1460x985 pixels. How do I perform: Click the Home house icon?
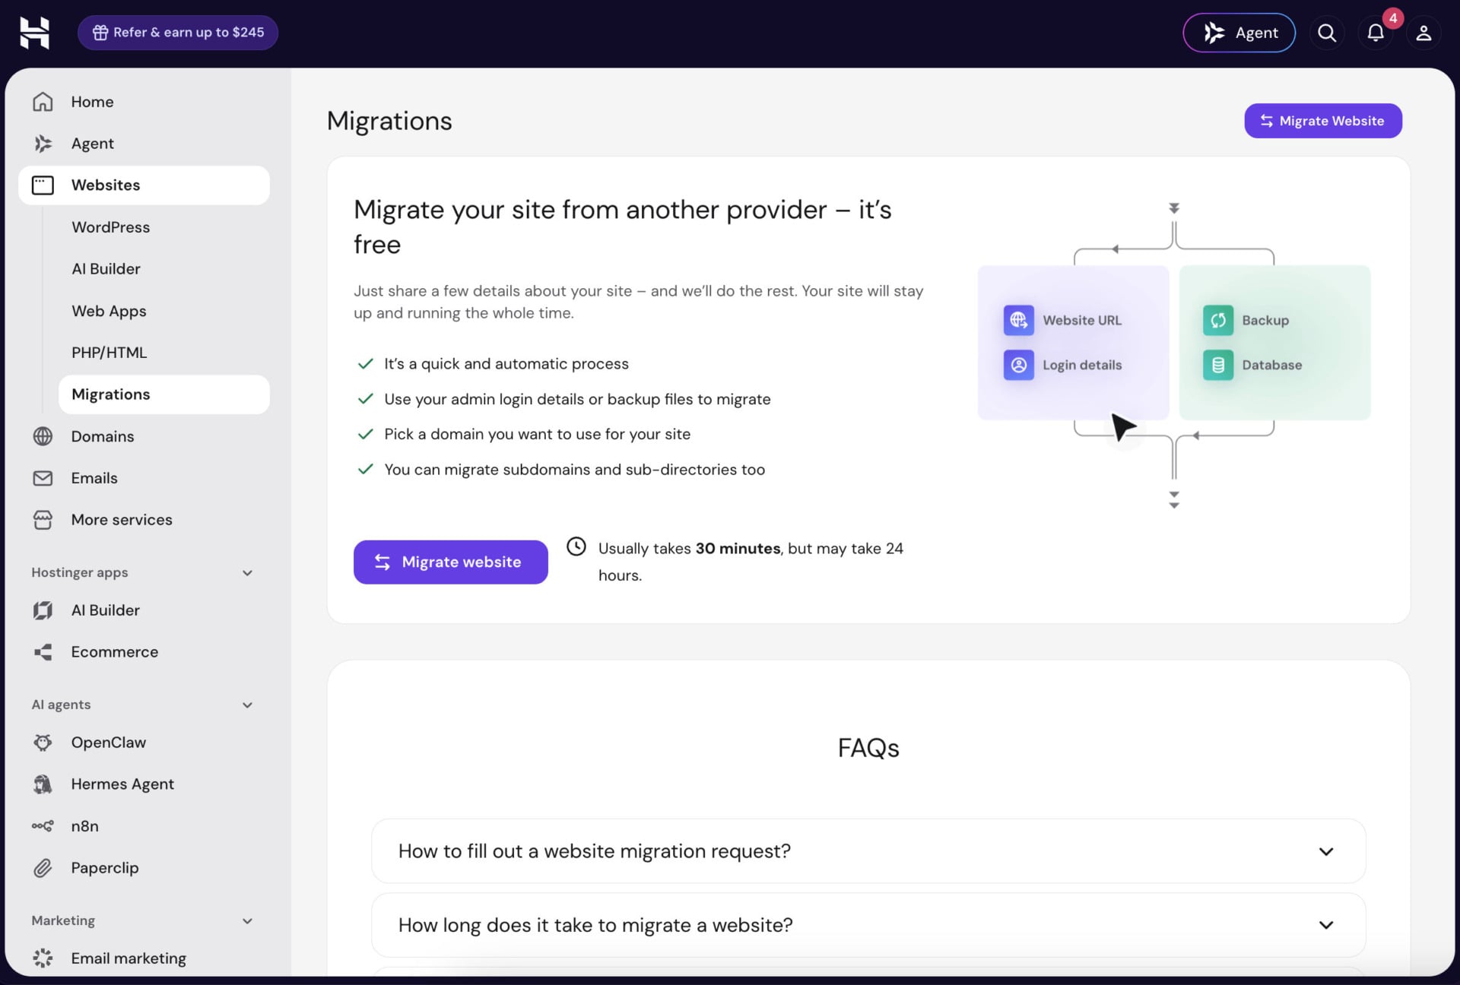[x=43, y=102]
